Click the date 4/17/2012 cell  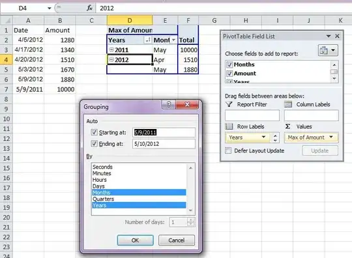pos(28,50)
